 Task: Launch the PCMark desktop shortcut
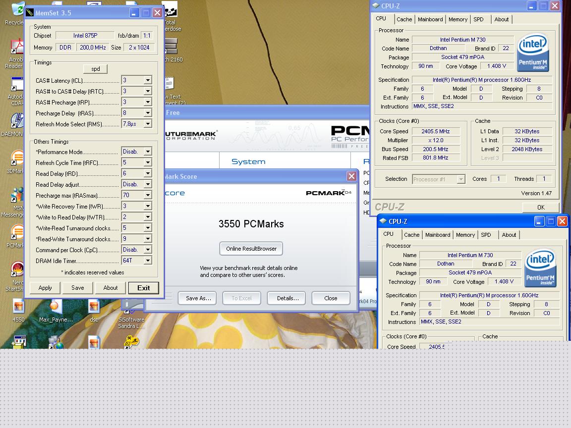point(17,232)
